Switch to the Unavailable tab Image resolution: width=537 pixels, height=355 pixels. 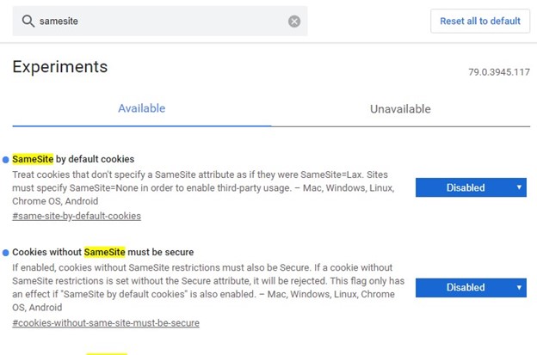400,109
